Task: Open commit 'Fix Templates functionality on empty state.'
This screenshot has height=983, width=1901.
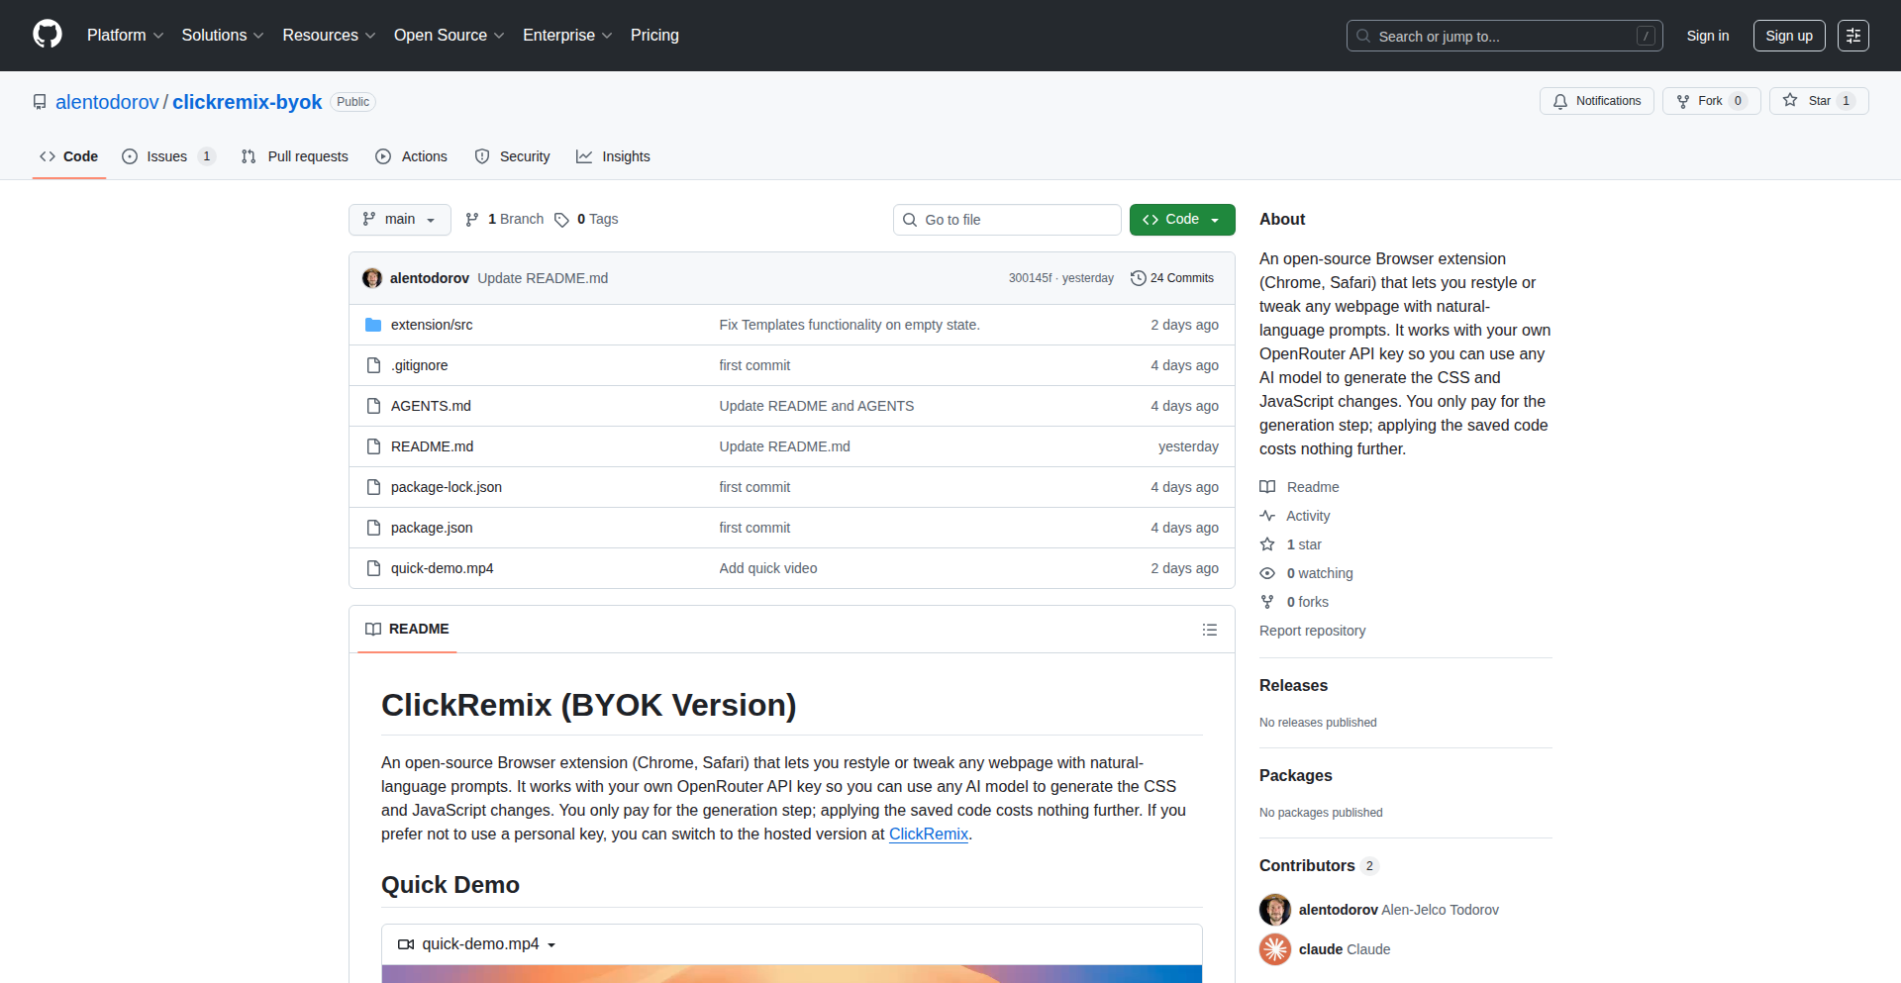Action: tap(850, 325)
